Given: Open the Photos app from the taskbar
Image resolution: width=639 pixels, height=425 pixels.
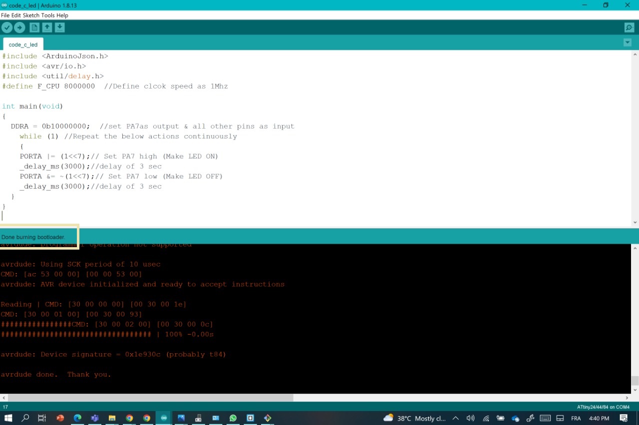Looking at the screenshot, I should [x=181, y=418].
